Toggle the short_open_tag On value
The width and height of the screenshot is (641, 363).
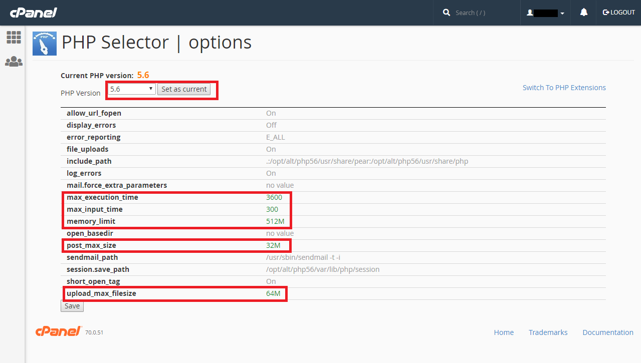point(271,281)
